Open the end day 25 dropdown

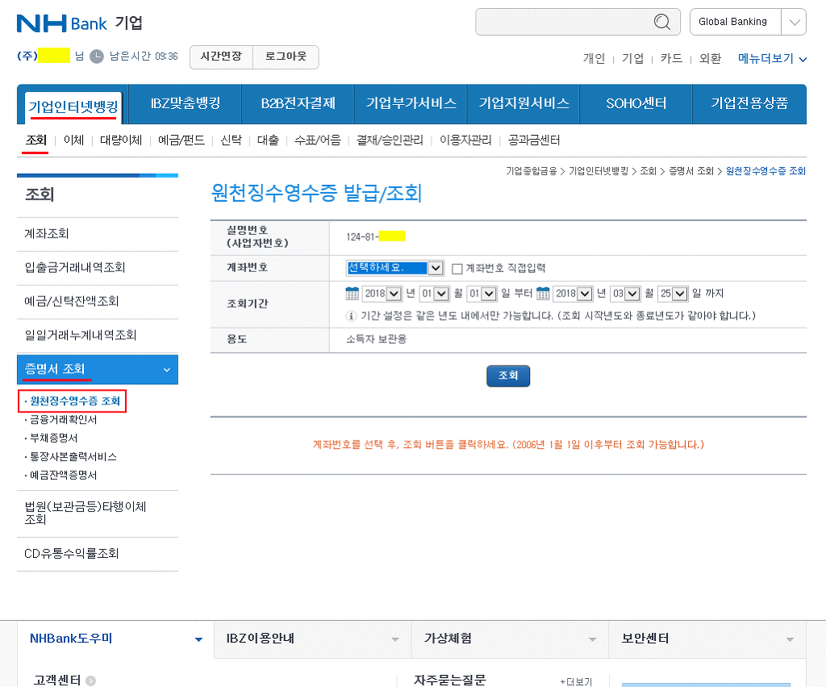[673, 294]
